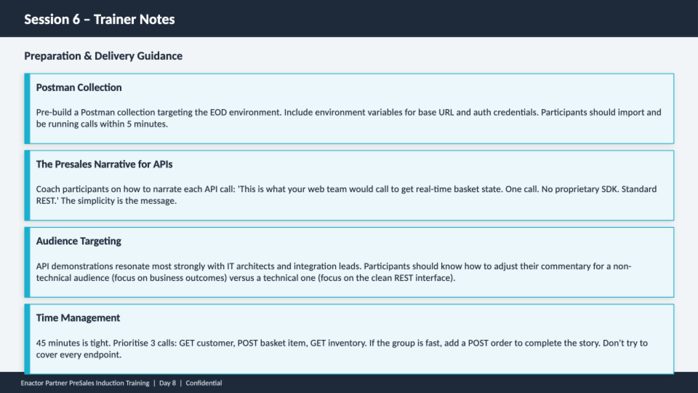Click the Postman Collection card heading
Image resolution: width=698 pixels, height=393 pixels.
(x=79, y=88)
